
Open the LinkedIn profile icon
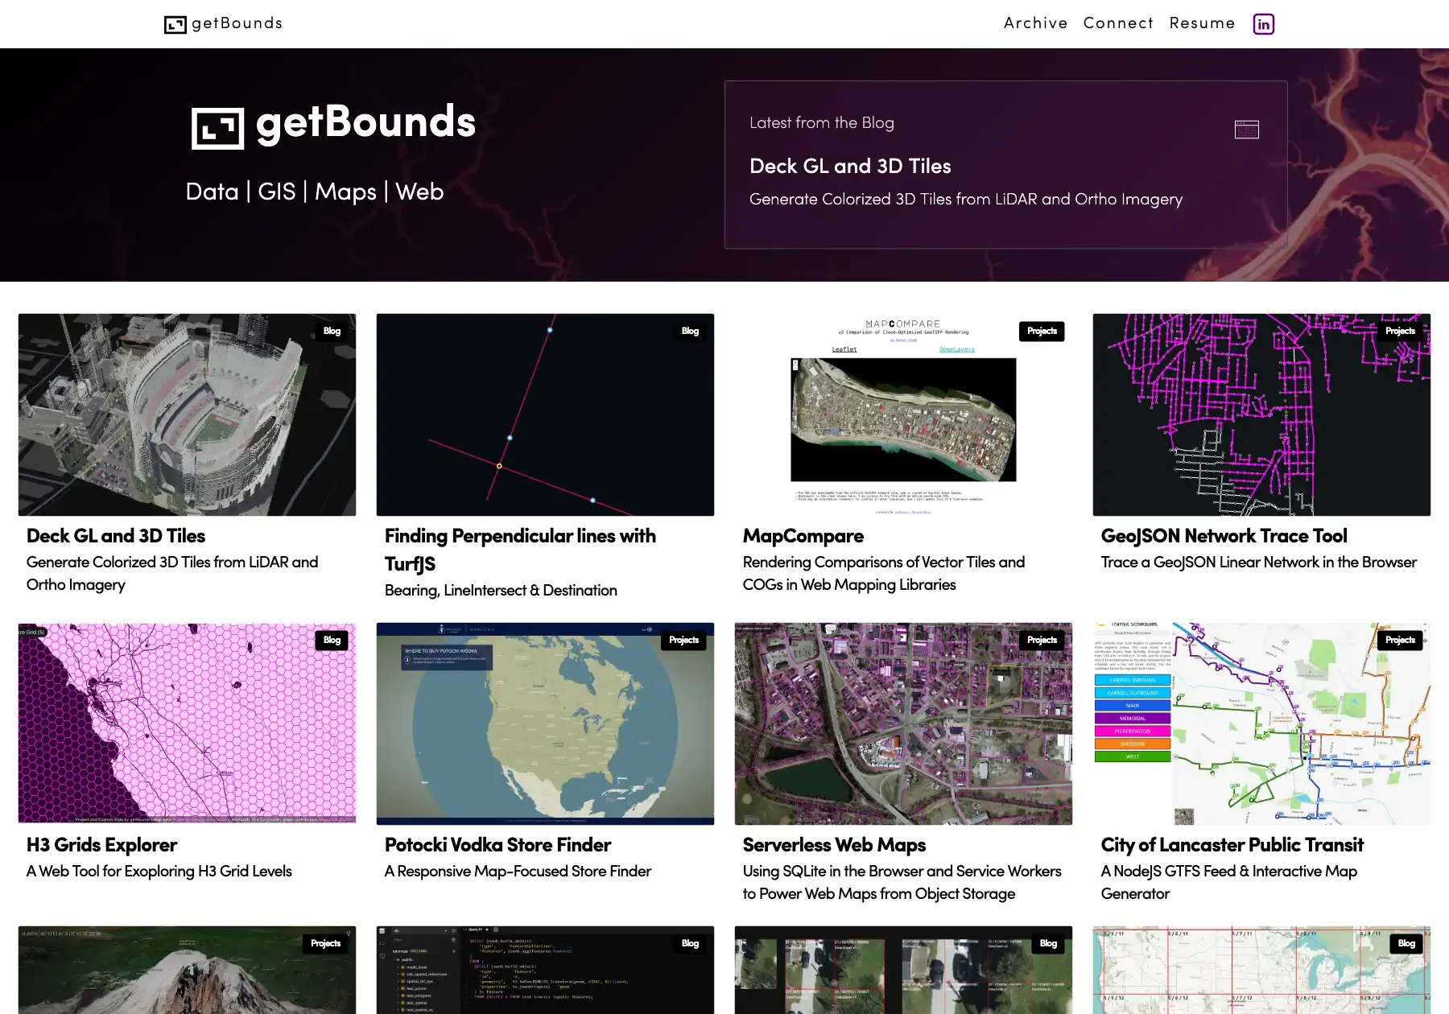(1263, 24)
